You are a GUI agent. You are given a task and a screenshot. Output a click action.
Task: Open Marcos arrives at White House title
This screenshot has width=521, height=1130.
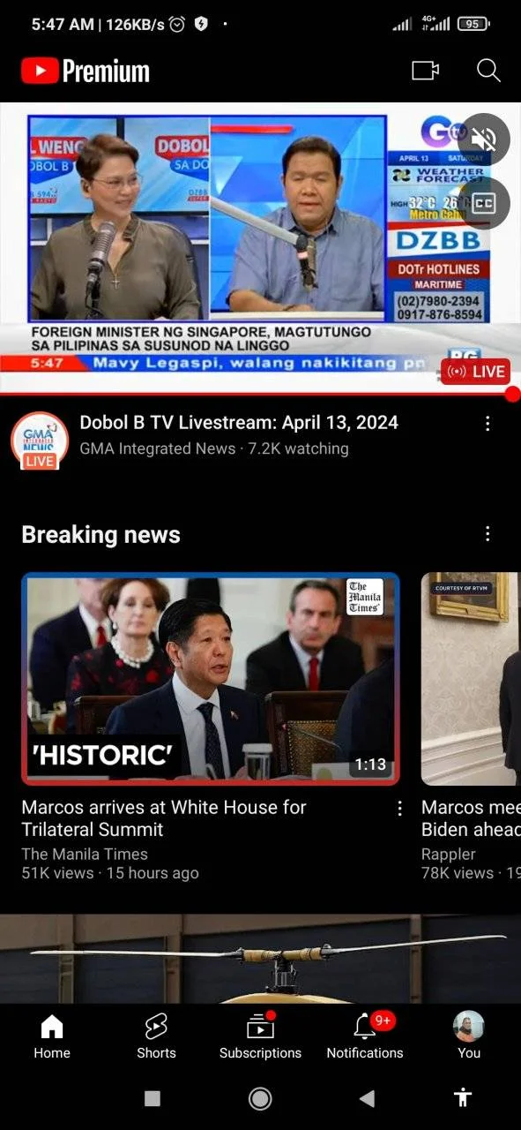[164, 818]
